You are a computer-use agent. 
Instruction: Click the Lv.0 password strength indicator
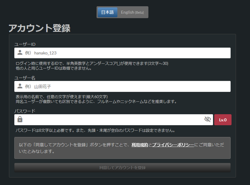point(223,120)
